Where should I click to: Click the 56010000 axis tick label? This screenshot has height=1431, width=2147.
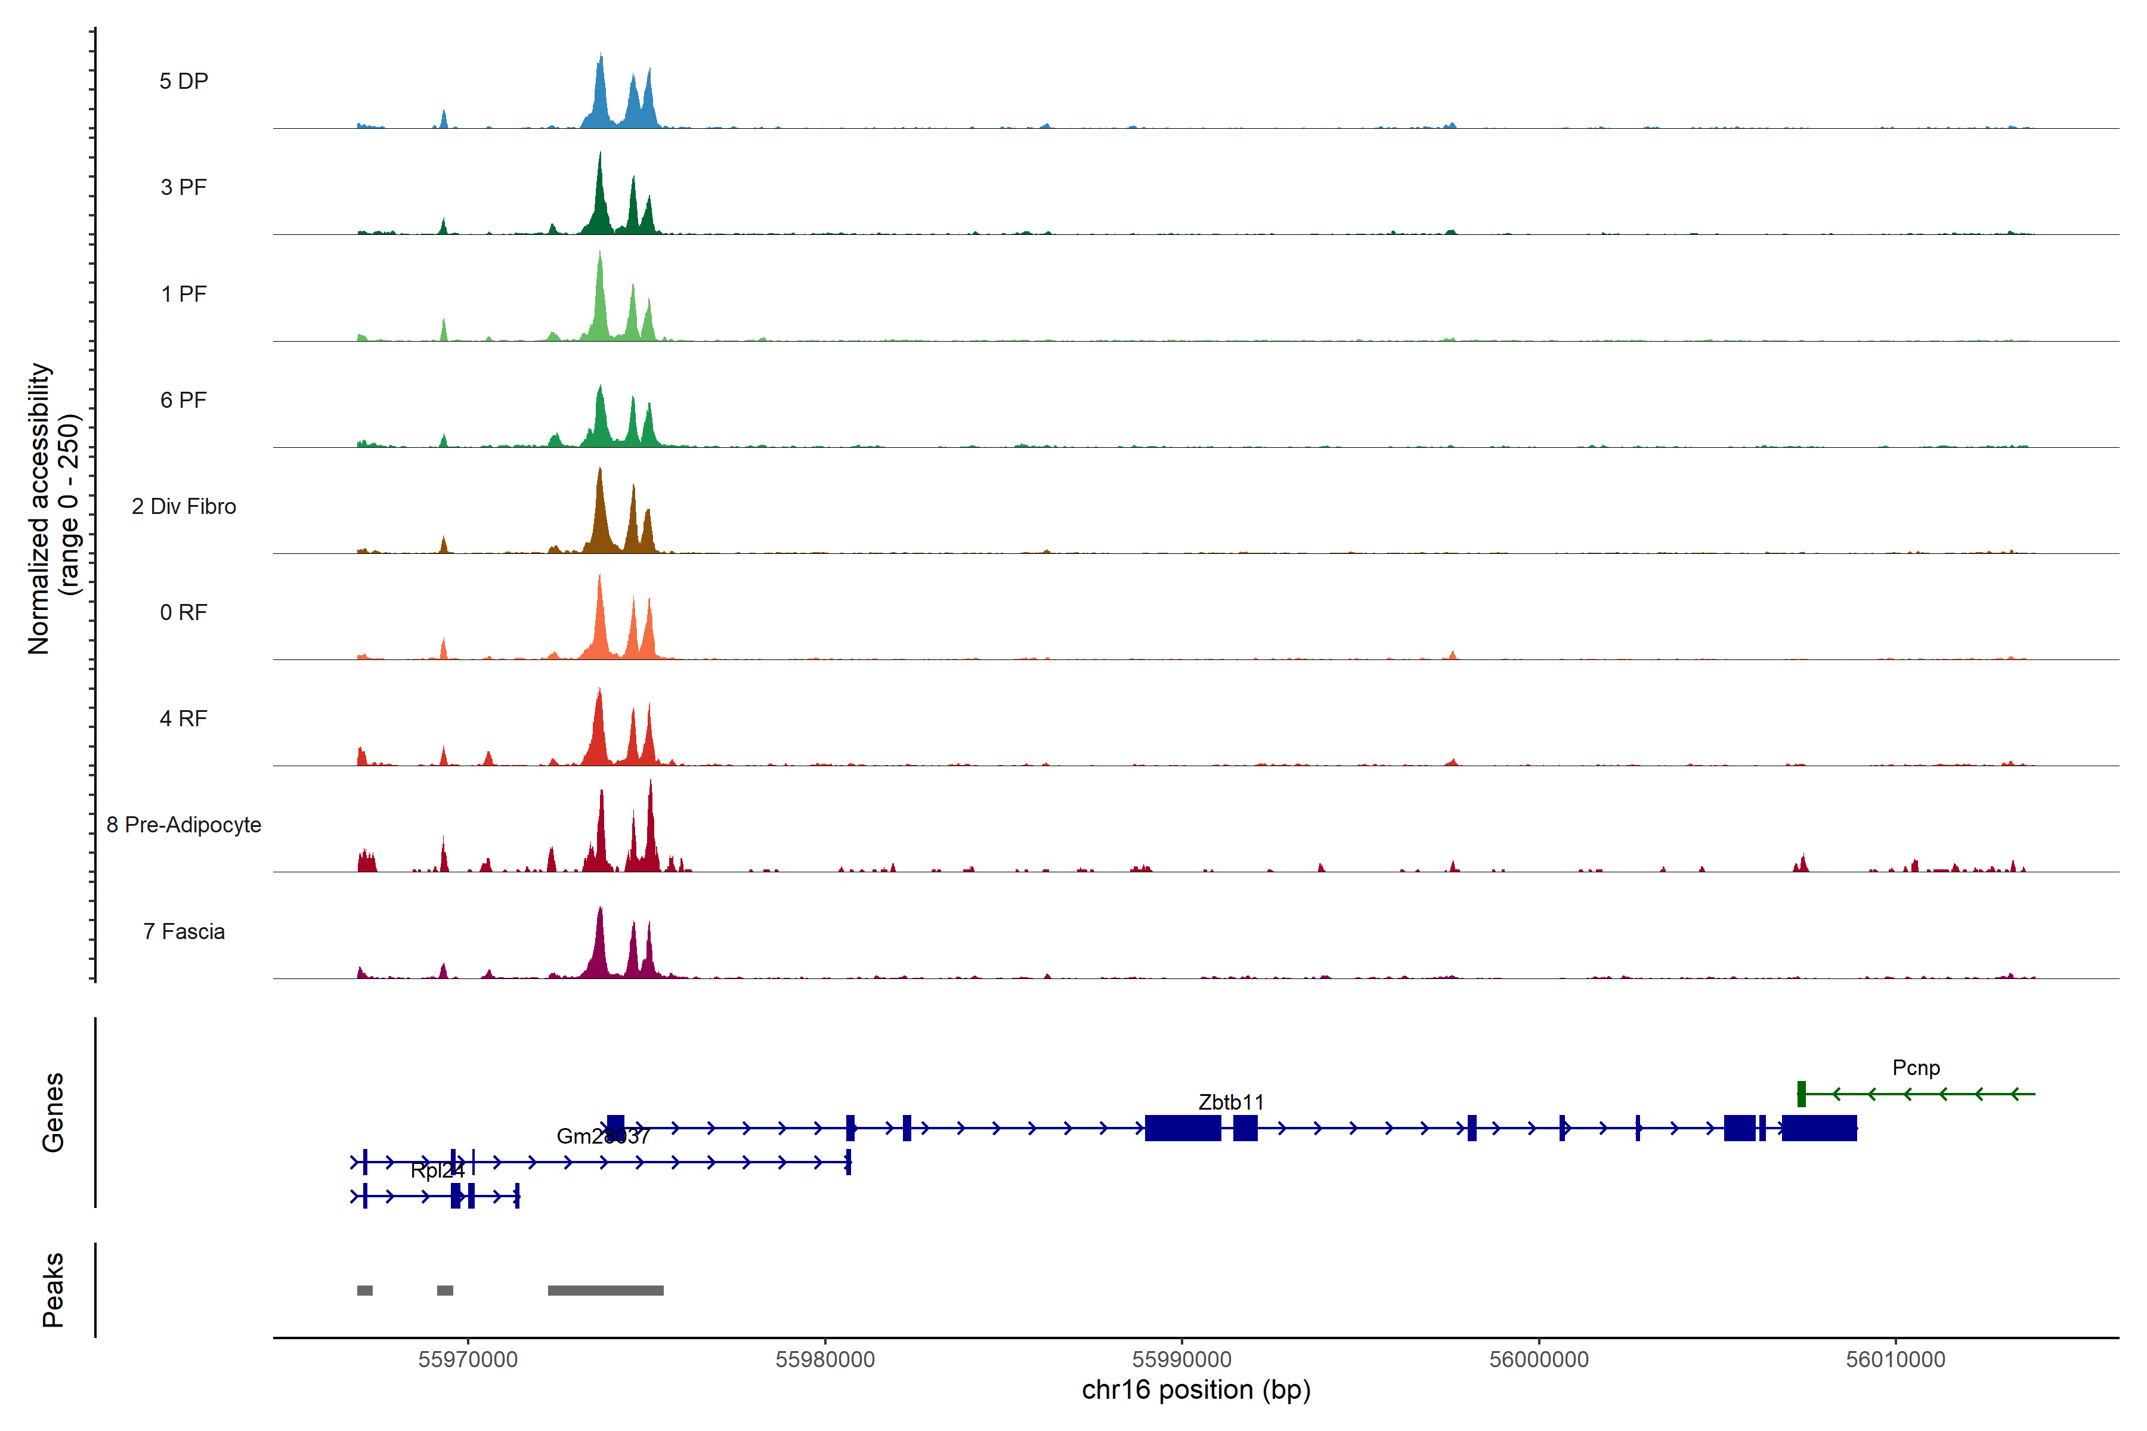(1895, 1359)
